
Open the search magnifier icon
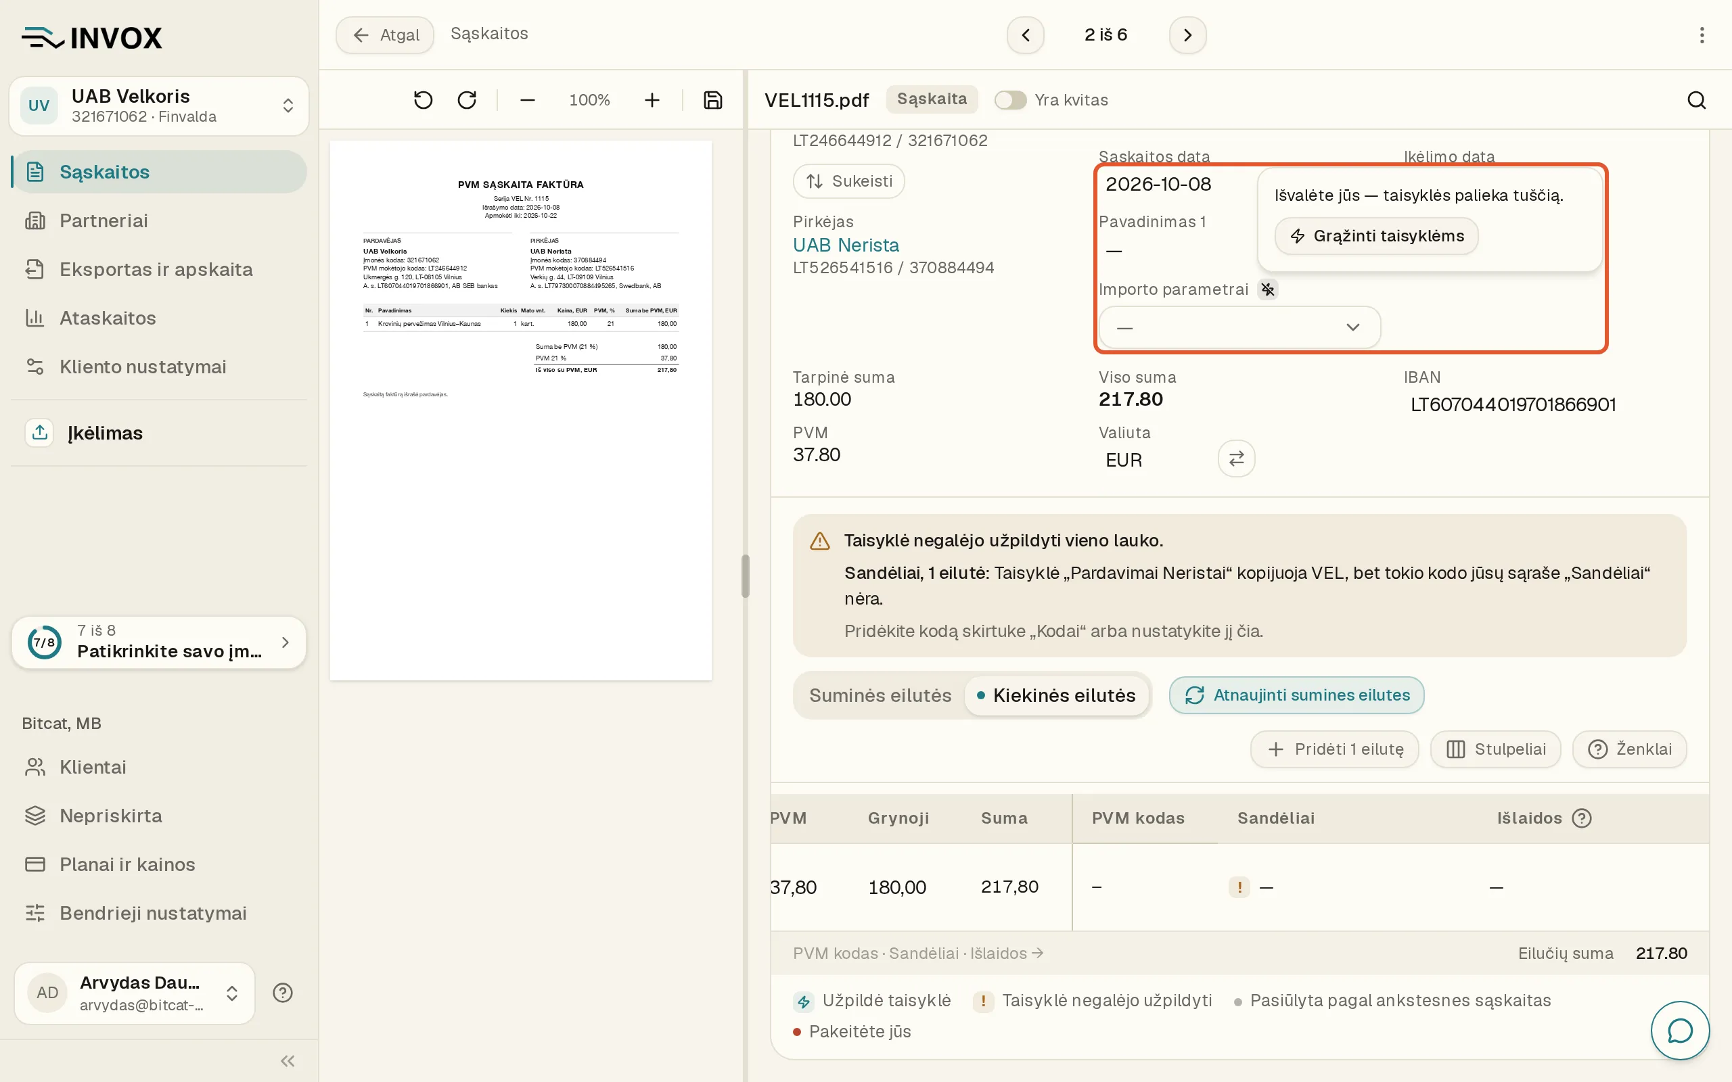point(1697,99)
